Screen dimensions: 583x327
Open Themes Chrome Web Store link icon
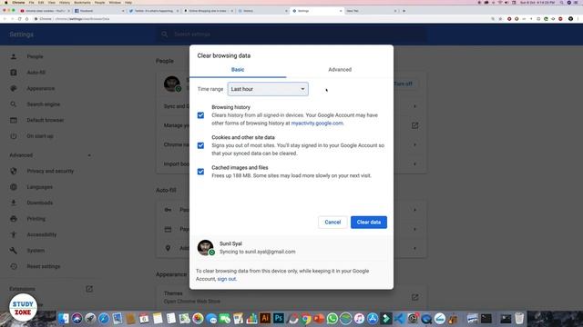pyautogui.click(x=415, y=297)
